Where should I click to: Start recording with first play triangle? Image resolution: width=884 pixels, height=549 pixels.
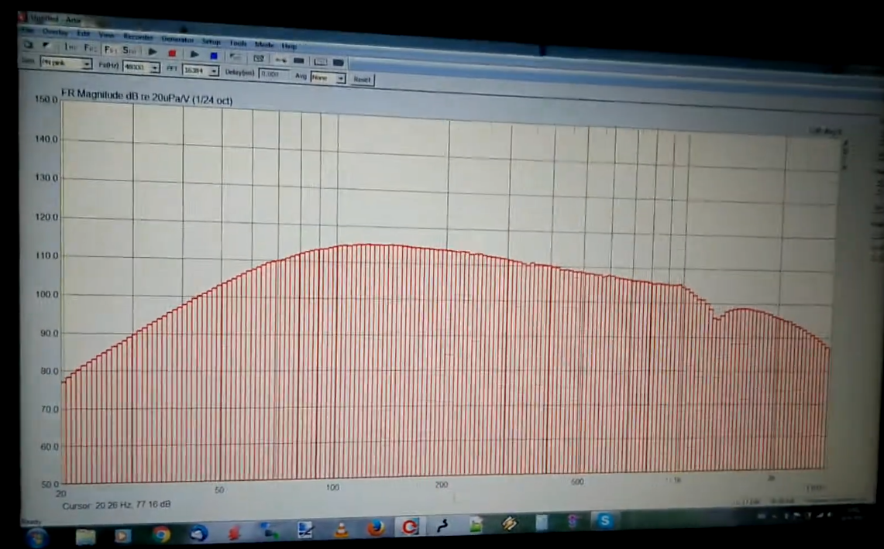[152, 51]
